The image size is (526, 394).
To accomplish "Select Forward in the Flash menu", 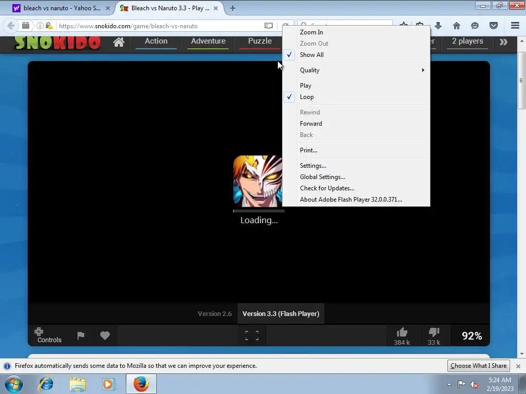I will tap(356, 124).
